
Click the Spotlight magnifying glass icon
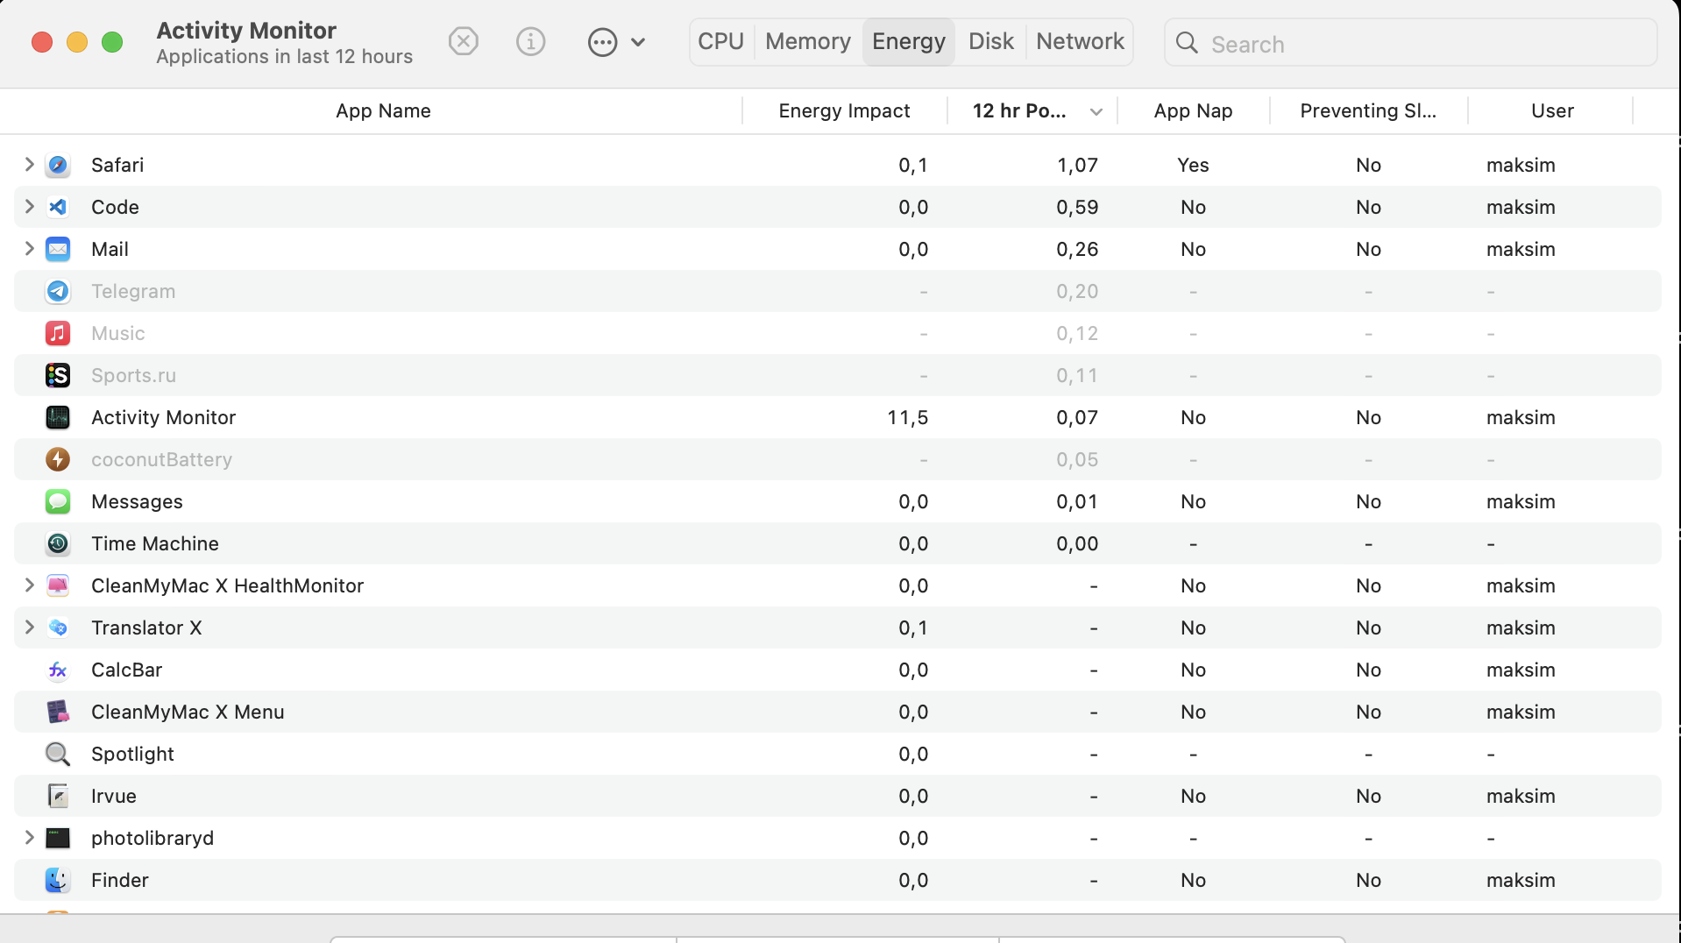pos(58,754)
